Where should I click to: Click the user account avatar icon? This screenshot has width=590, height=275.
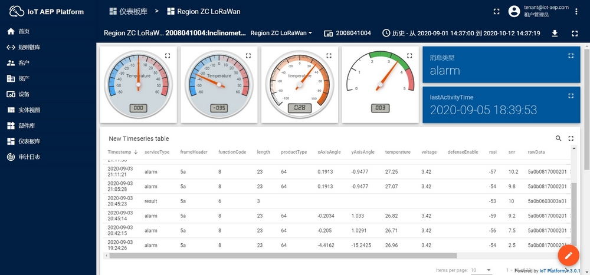(x=514, y=11)
